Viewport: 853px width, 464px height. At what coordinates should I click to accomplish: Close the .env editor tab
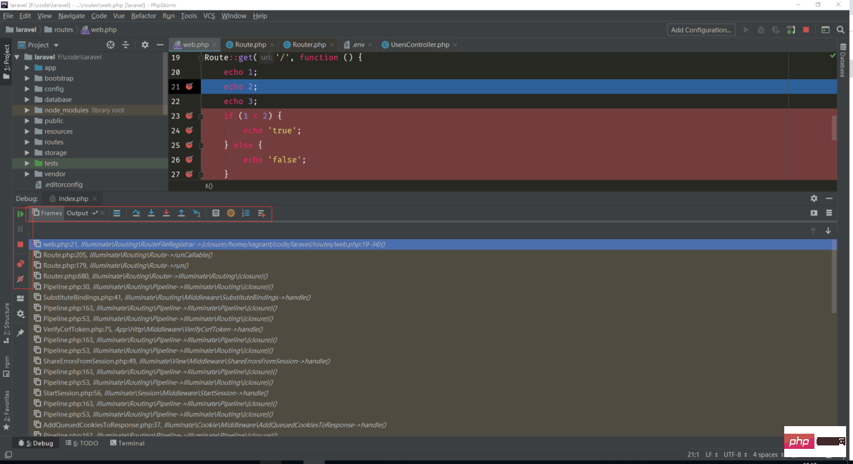371,45
